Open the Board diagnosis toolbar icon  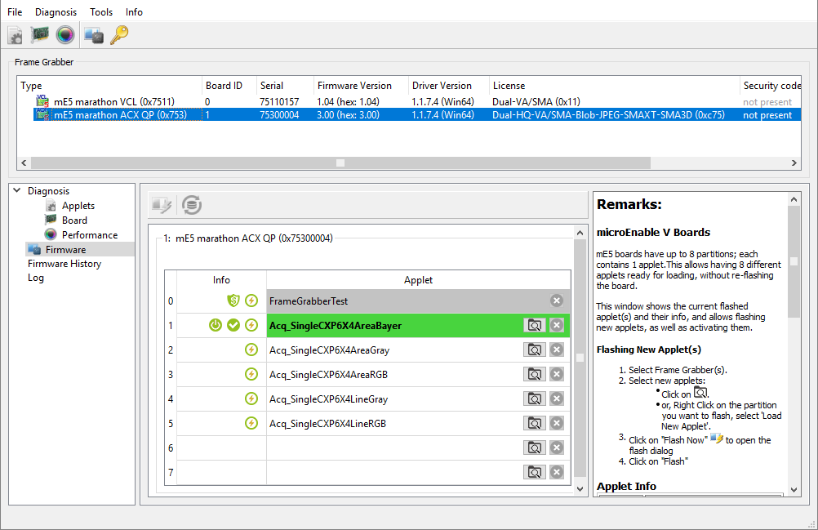pos(40,35)
